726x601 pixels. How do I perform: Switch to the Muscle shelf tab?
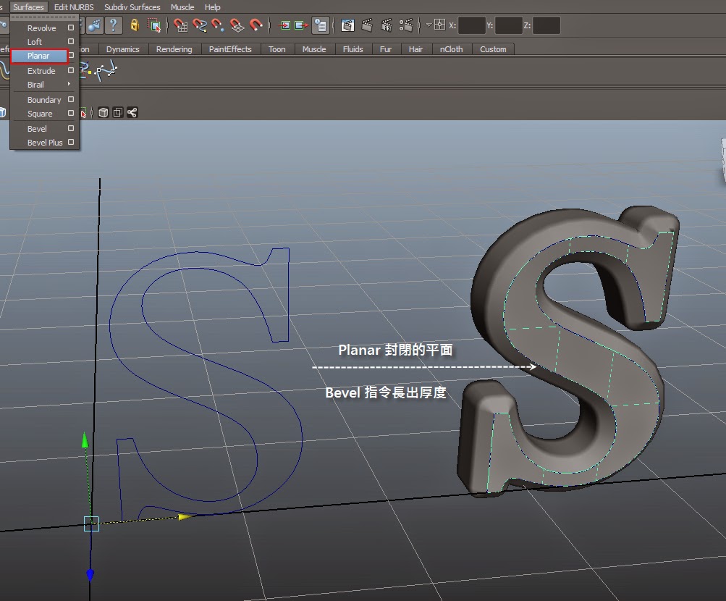[x=314, y=49]
